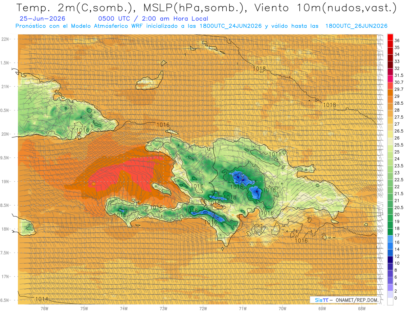This screenshot has height=313, width=406.
Task: Click the longitude label '75W'
Action: click(84, 309)
